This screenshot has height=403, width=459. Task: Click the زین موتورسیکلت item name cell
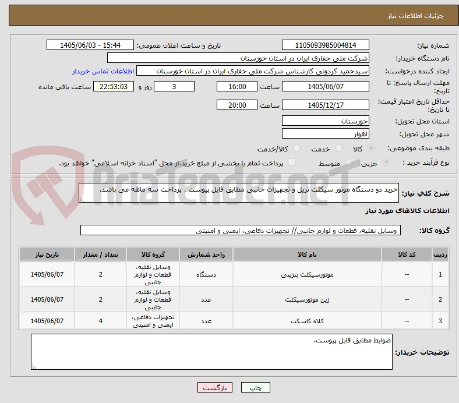[307, 299]
